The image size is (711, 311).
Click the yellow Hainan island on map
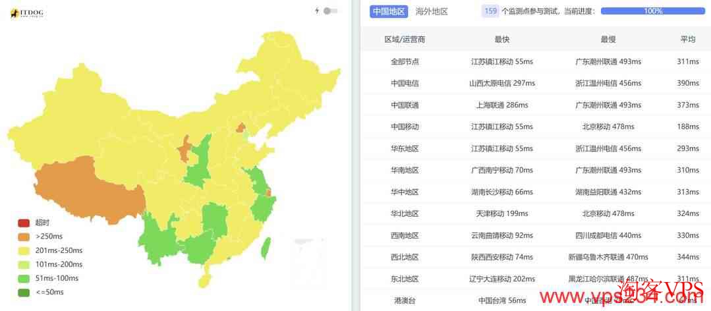pyautogui.click(x=205, y=281)
